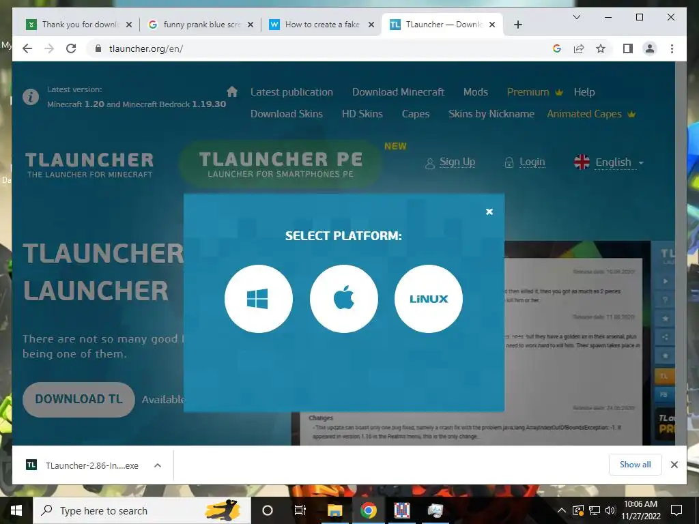699x524 pixels.
Task: Share this page icon
Action: click(579, 48)
